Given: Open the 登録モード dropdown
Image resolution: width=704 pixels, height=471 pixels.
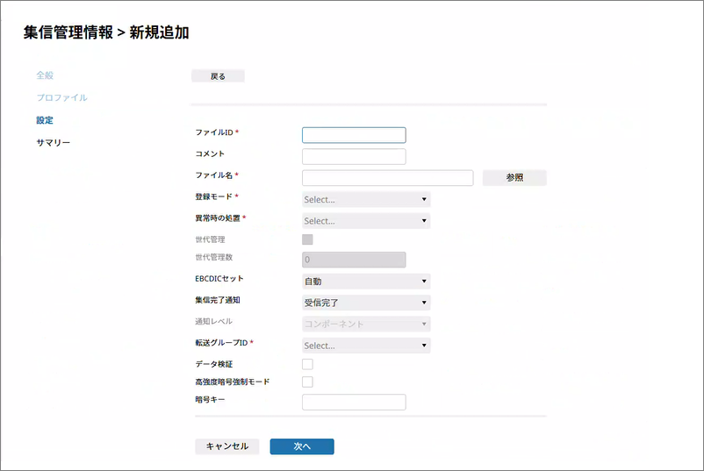Looking at the screenshot, I should pos(365,199).
